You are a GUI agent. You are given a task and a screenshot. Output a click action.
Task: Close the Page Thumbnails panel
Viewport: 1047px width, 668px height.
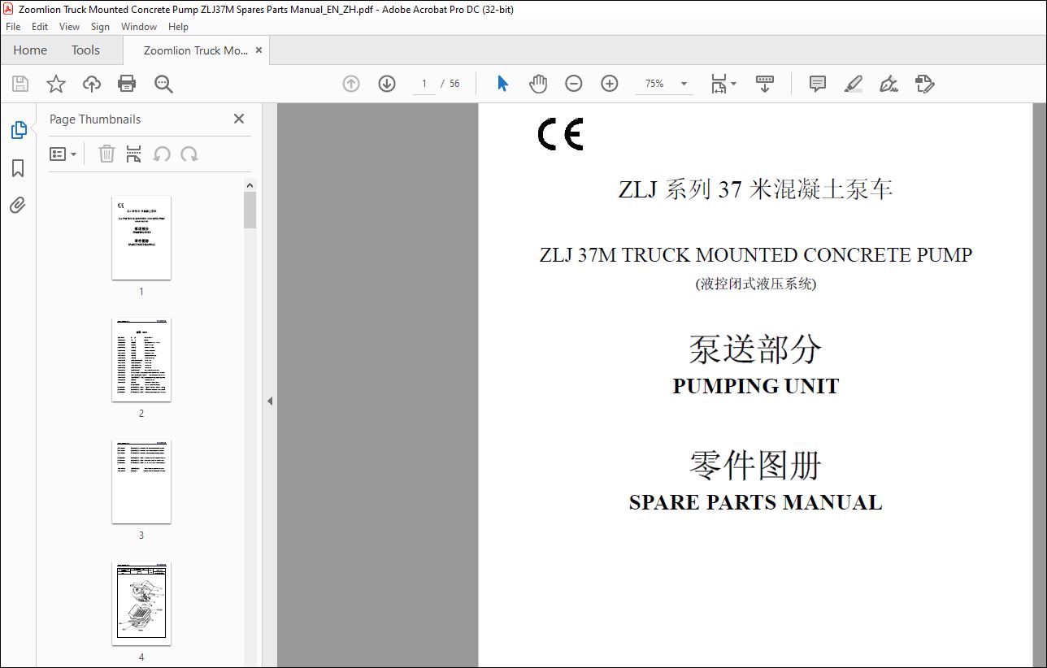pyautogui.click(x=239, y=119)
